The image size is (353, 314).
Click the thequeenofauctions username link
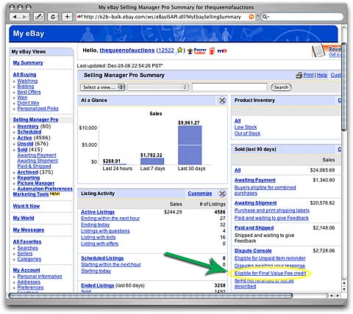(x=127, y=51)
